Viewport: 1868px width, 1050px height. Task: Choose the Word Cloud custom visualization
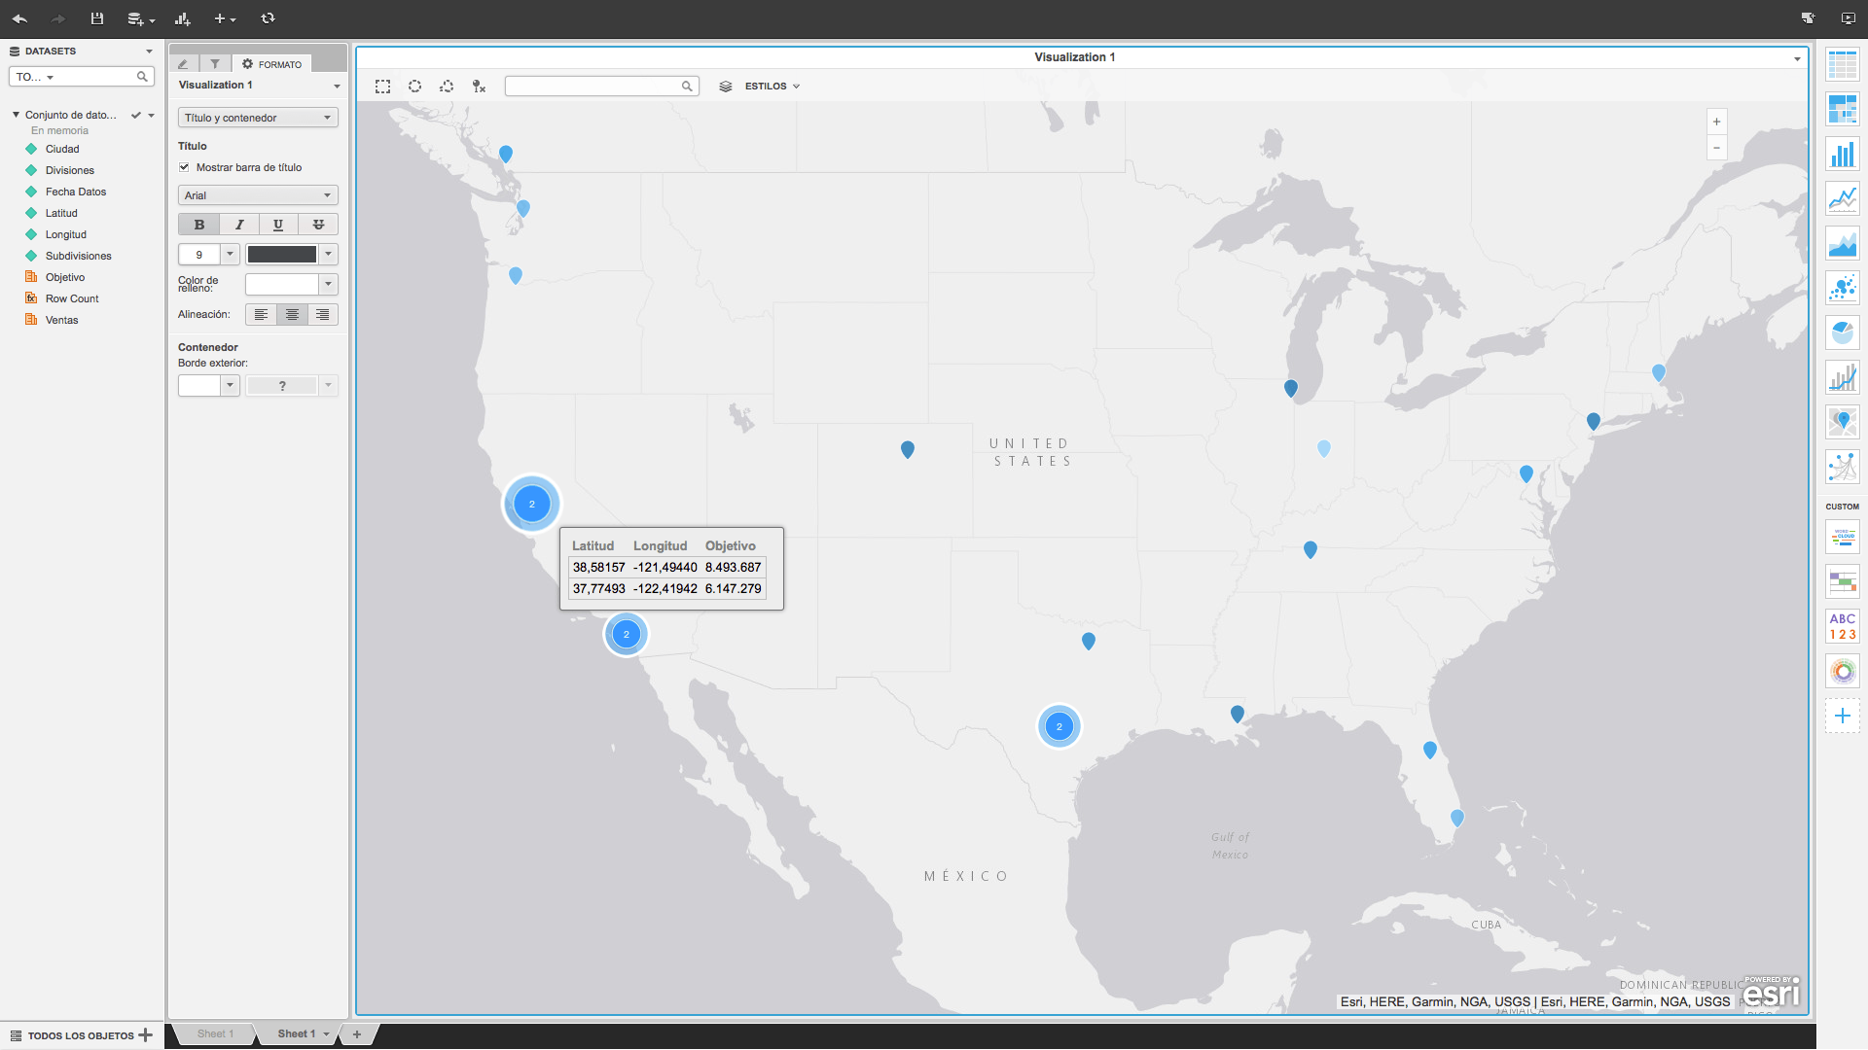point(1842,537)
